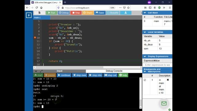
Task: Click the console scrollbar up arrow
Action: 141,79
